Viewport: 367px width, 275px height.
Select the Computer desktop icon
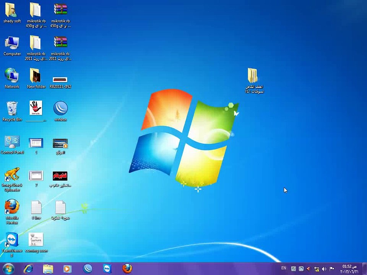12,43
